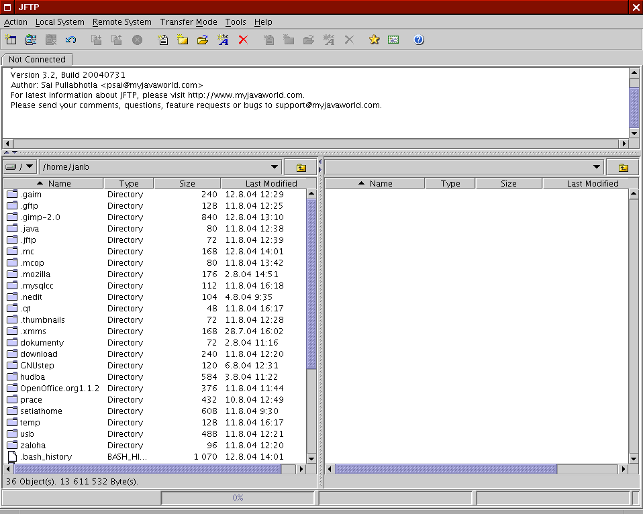Image resolution: width=643 pixels, height=514 pixels.
Task: Click the red delete local file icon
Action: pos(243,40)
